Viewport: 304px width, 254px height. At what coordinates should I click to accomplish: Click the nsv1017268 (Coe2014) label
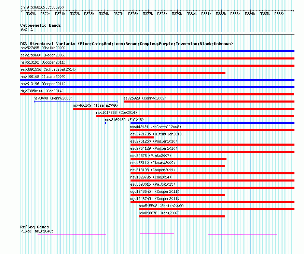click(x=116, y=112)
